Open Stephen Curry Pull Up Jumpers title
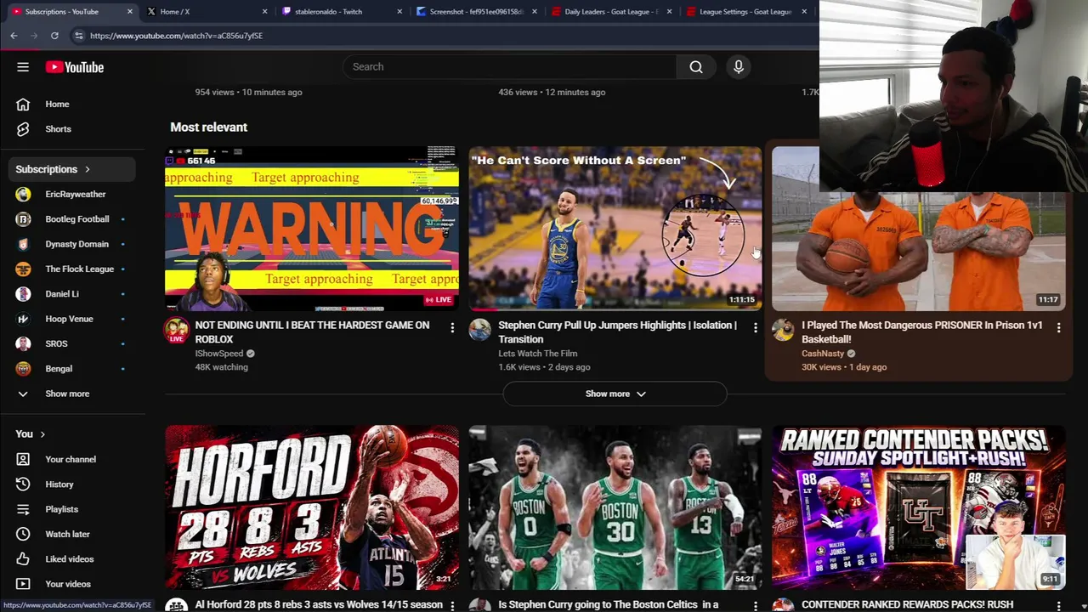The height and width of the screenshot is (612, 1088). (618, 332)
